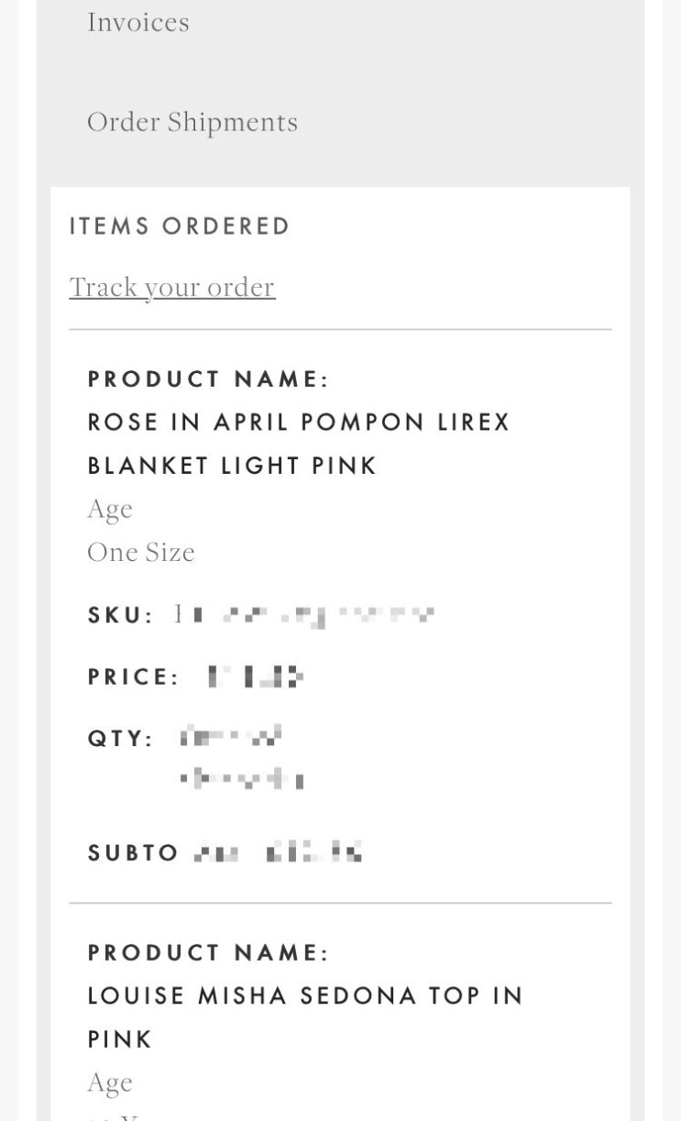Screen dimensions: 681x1121
Task: Click the QTY label
Action: click(120, 739)
